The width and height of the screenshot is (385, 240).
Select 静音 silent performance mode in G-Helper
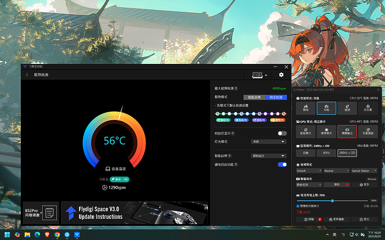306,108
